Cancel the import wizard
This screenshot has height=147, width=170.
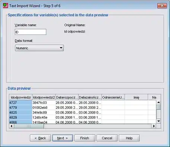tap(107, 138)
